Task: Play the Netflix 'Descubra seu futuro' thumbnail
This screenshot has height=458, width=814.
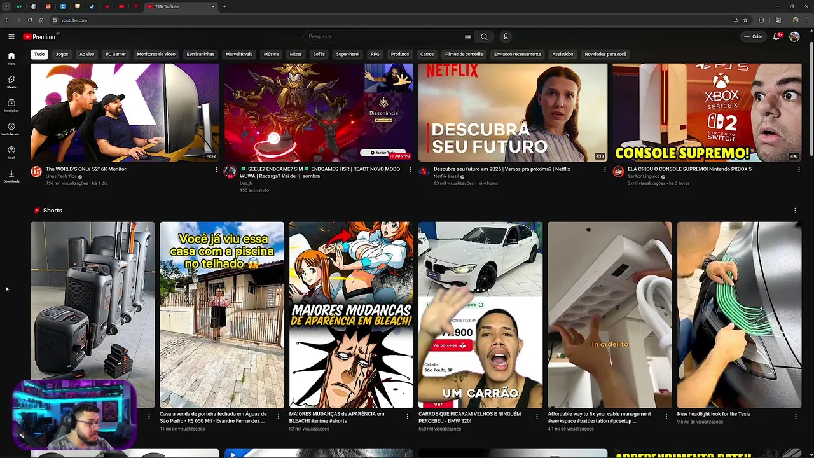Action: point(513,113)
